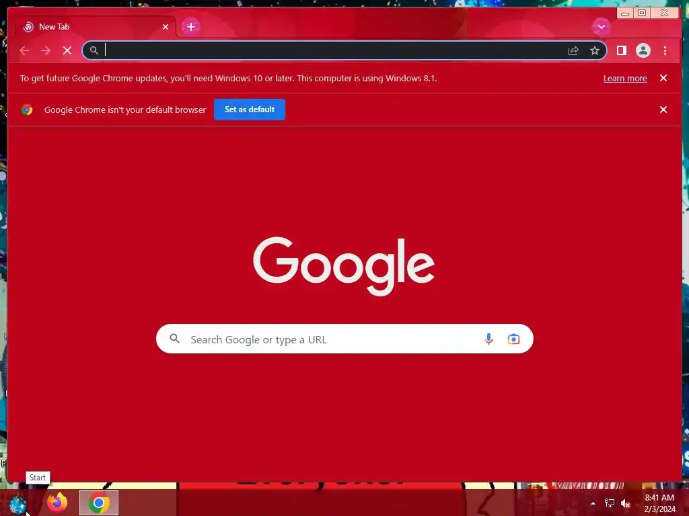The width and height of the screenshot is (689, 516).
Task: Launch Firefox from the taskbar
Action: [57, 503]
